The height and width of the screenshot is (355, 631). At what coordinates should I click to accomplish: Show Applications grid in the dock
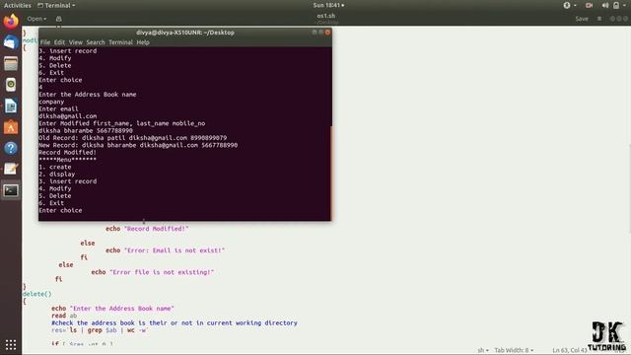(11, 344)
